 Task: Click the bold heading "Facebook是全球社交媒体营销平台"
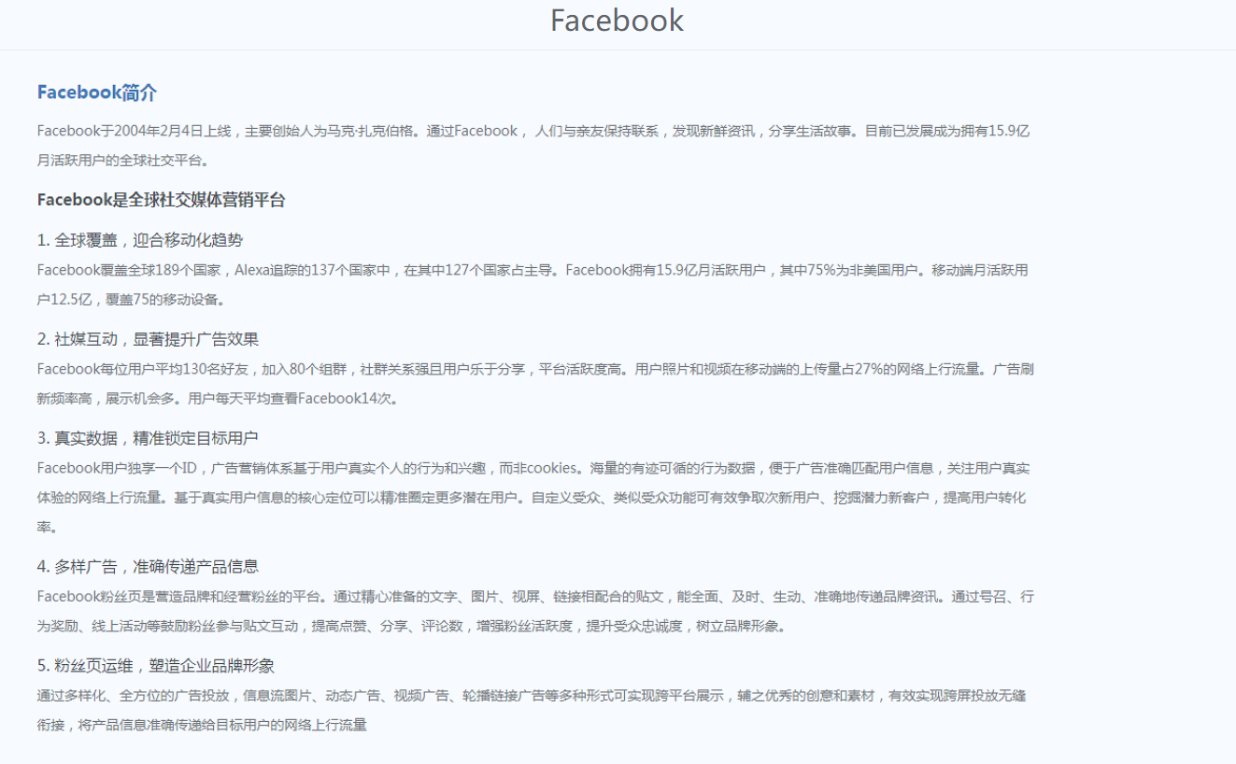(162, 200)
